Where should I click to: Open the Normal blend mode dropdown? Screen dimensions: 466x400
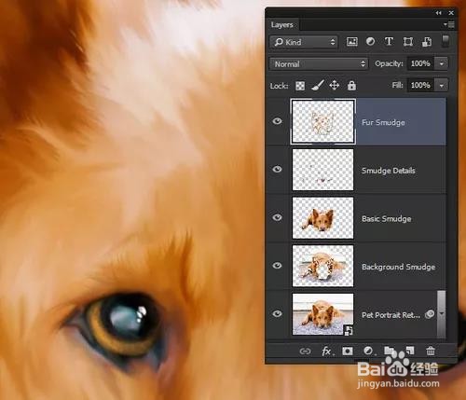pos(319,64)
